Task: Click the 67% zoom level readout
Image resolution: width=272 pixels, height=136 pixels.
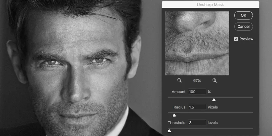Action: [197, 81]
